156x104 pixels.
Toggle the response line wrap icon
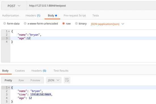[x=67, y=80]
